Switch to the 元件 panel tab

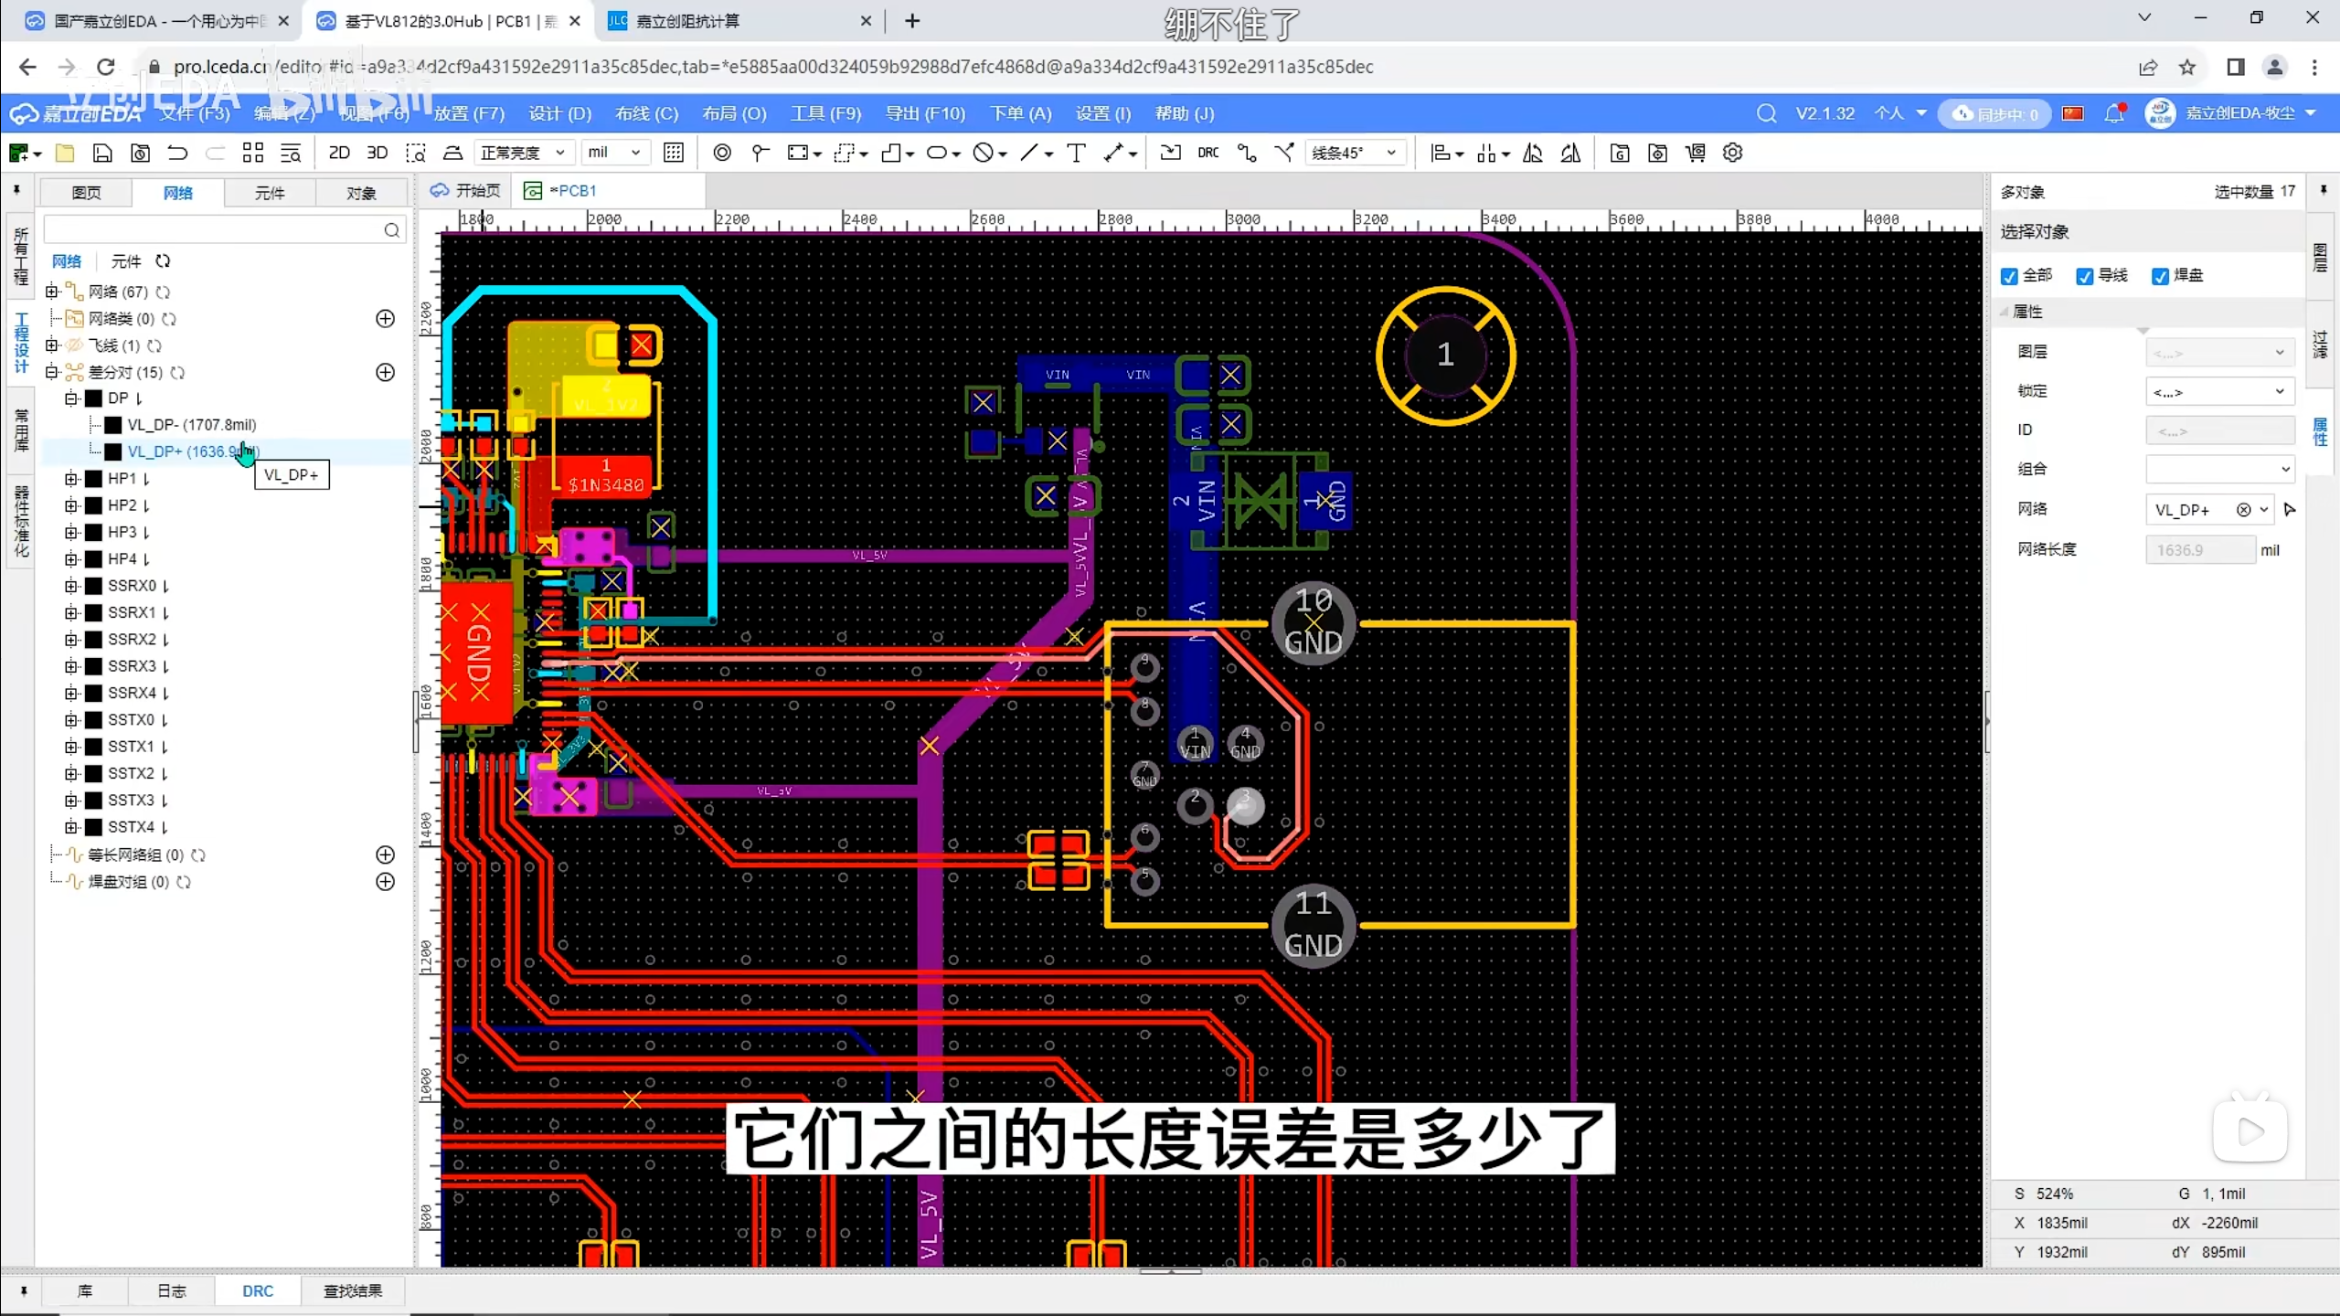pyautogui.click(x=270, y=193)
